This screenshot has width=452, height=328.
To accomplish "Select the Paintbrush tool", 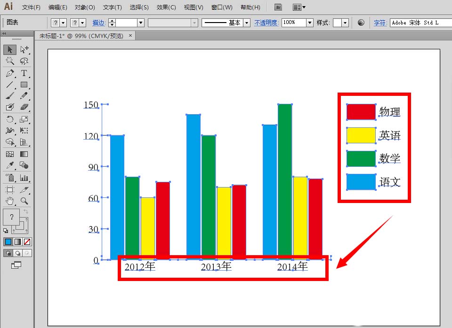I will click(10, 96).
